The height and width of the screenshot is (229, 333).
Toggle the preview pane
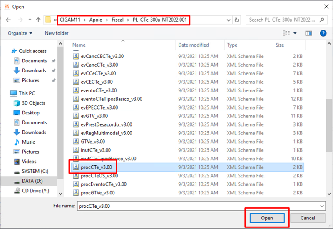pyautogui.click(x=308, y=33)
